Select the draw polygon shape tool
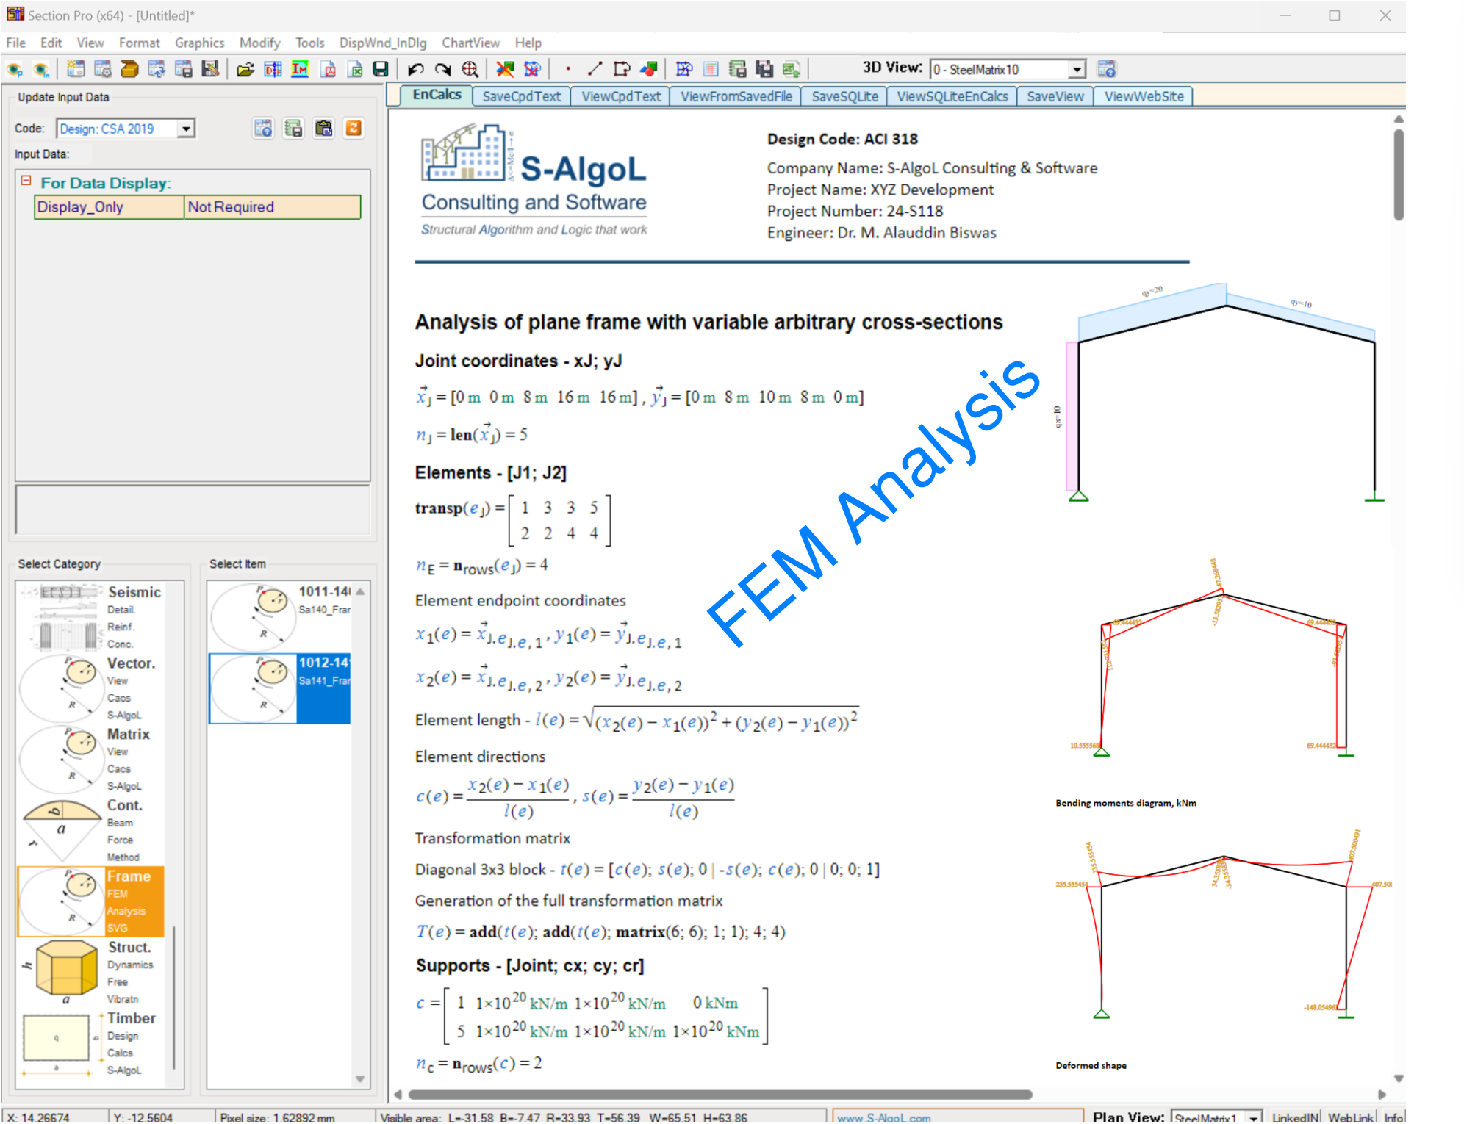 622,69
